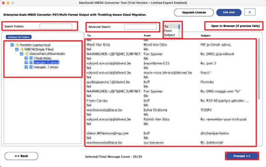Image resolution: width=266 pixels, height=167 pixels.
Task: Click Collapse All Folders button
Action: coord(19,37)
